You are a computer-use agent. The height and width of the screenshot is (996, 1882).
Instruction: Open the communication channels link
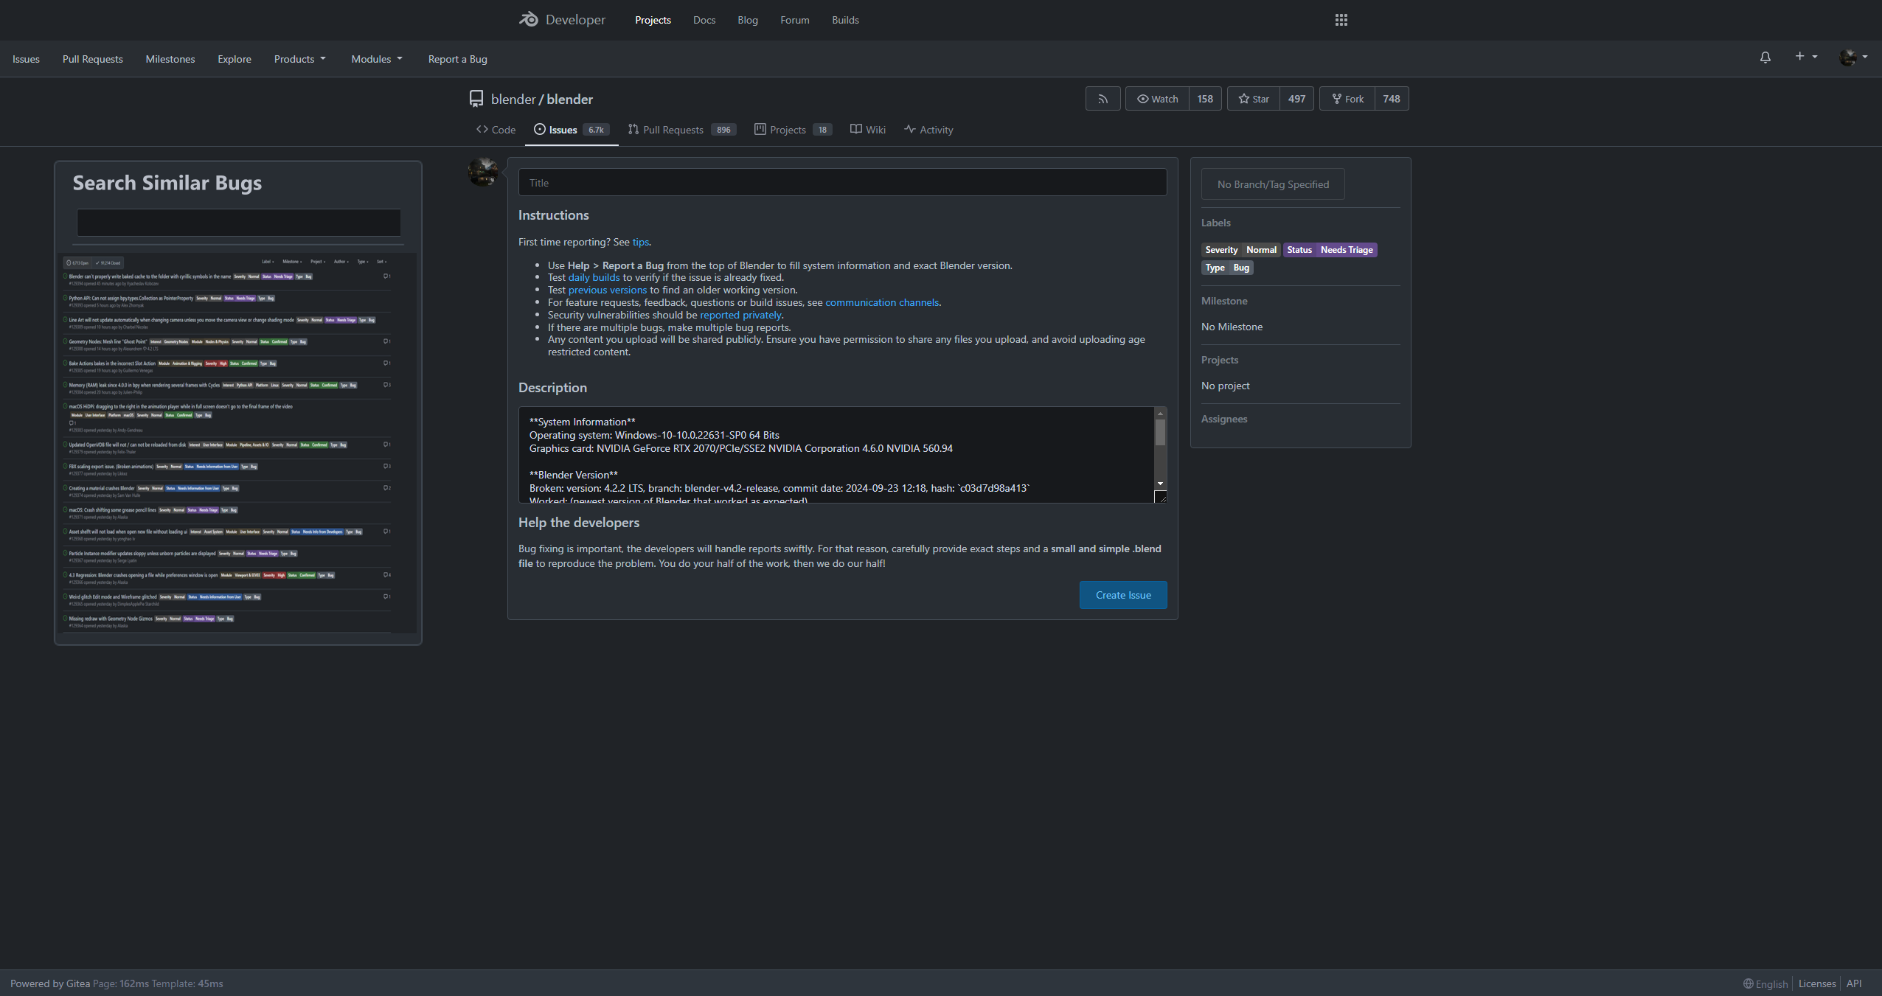coord(882,303)
